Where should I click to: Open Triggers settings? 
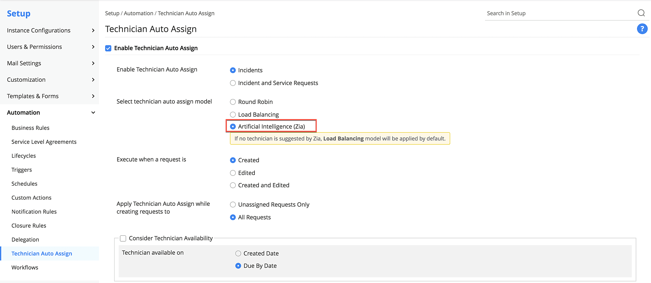click(x=22, y=170)
